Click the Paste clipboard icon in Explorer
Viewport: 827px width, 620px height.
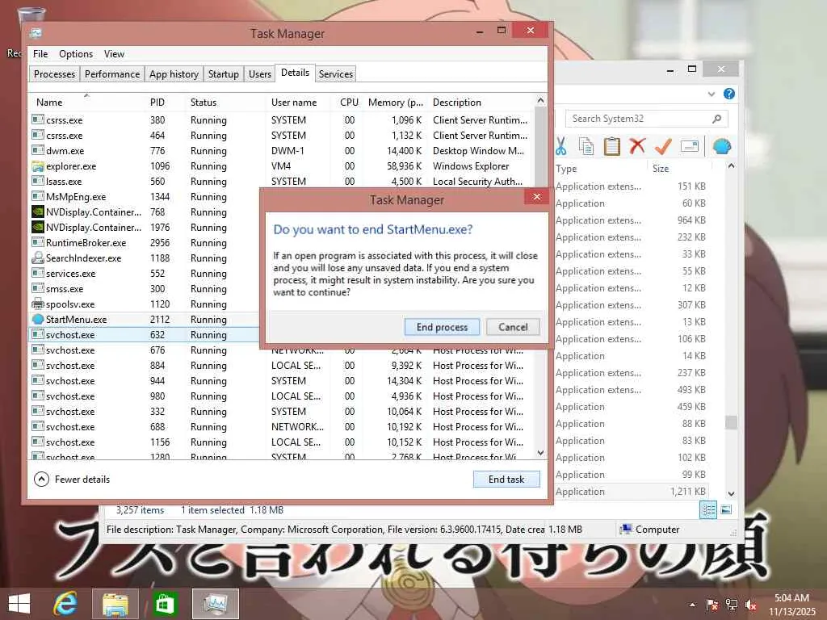tap(612, 146)
